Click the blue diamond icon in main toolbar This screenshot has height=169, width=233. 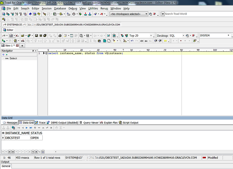(x=30, y=14)
